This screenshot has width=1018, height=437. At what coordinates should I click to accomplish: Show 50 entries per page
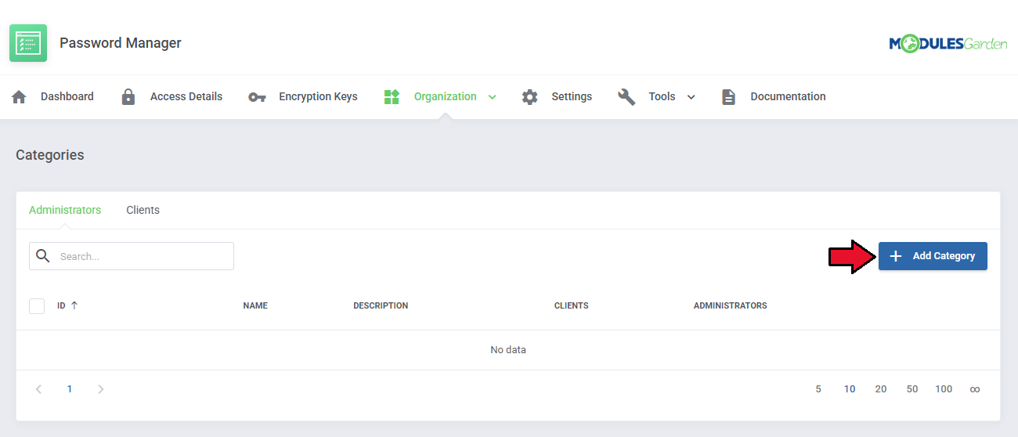point(912,389)
